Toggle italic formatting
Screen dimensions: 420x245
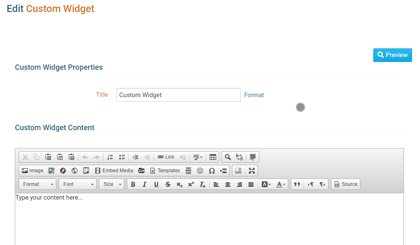click(145, 184)
